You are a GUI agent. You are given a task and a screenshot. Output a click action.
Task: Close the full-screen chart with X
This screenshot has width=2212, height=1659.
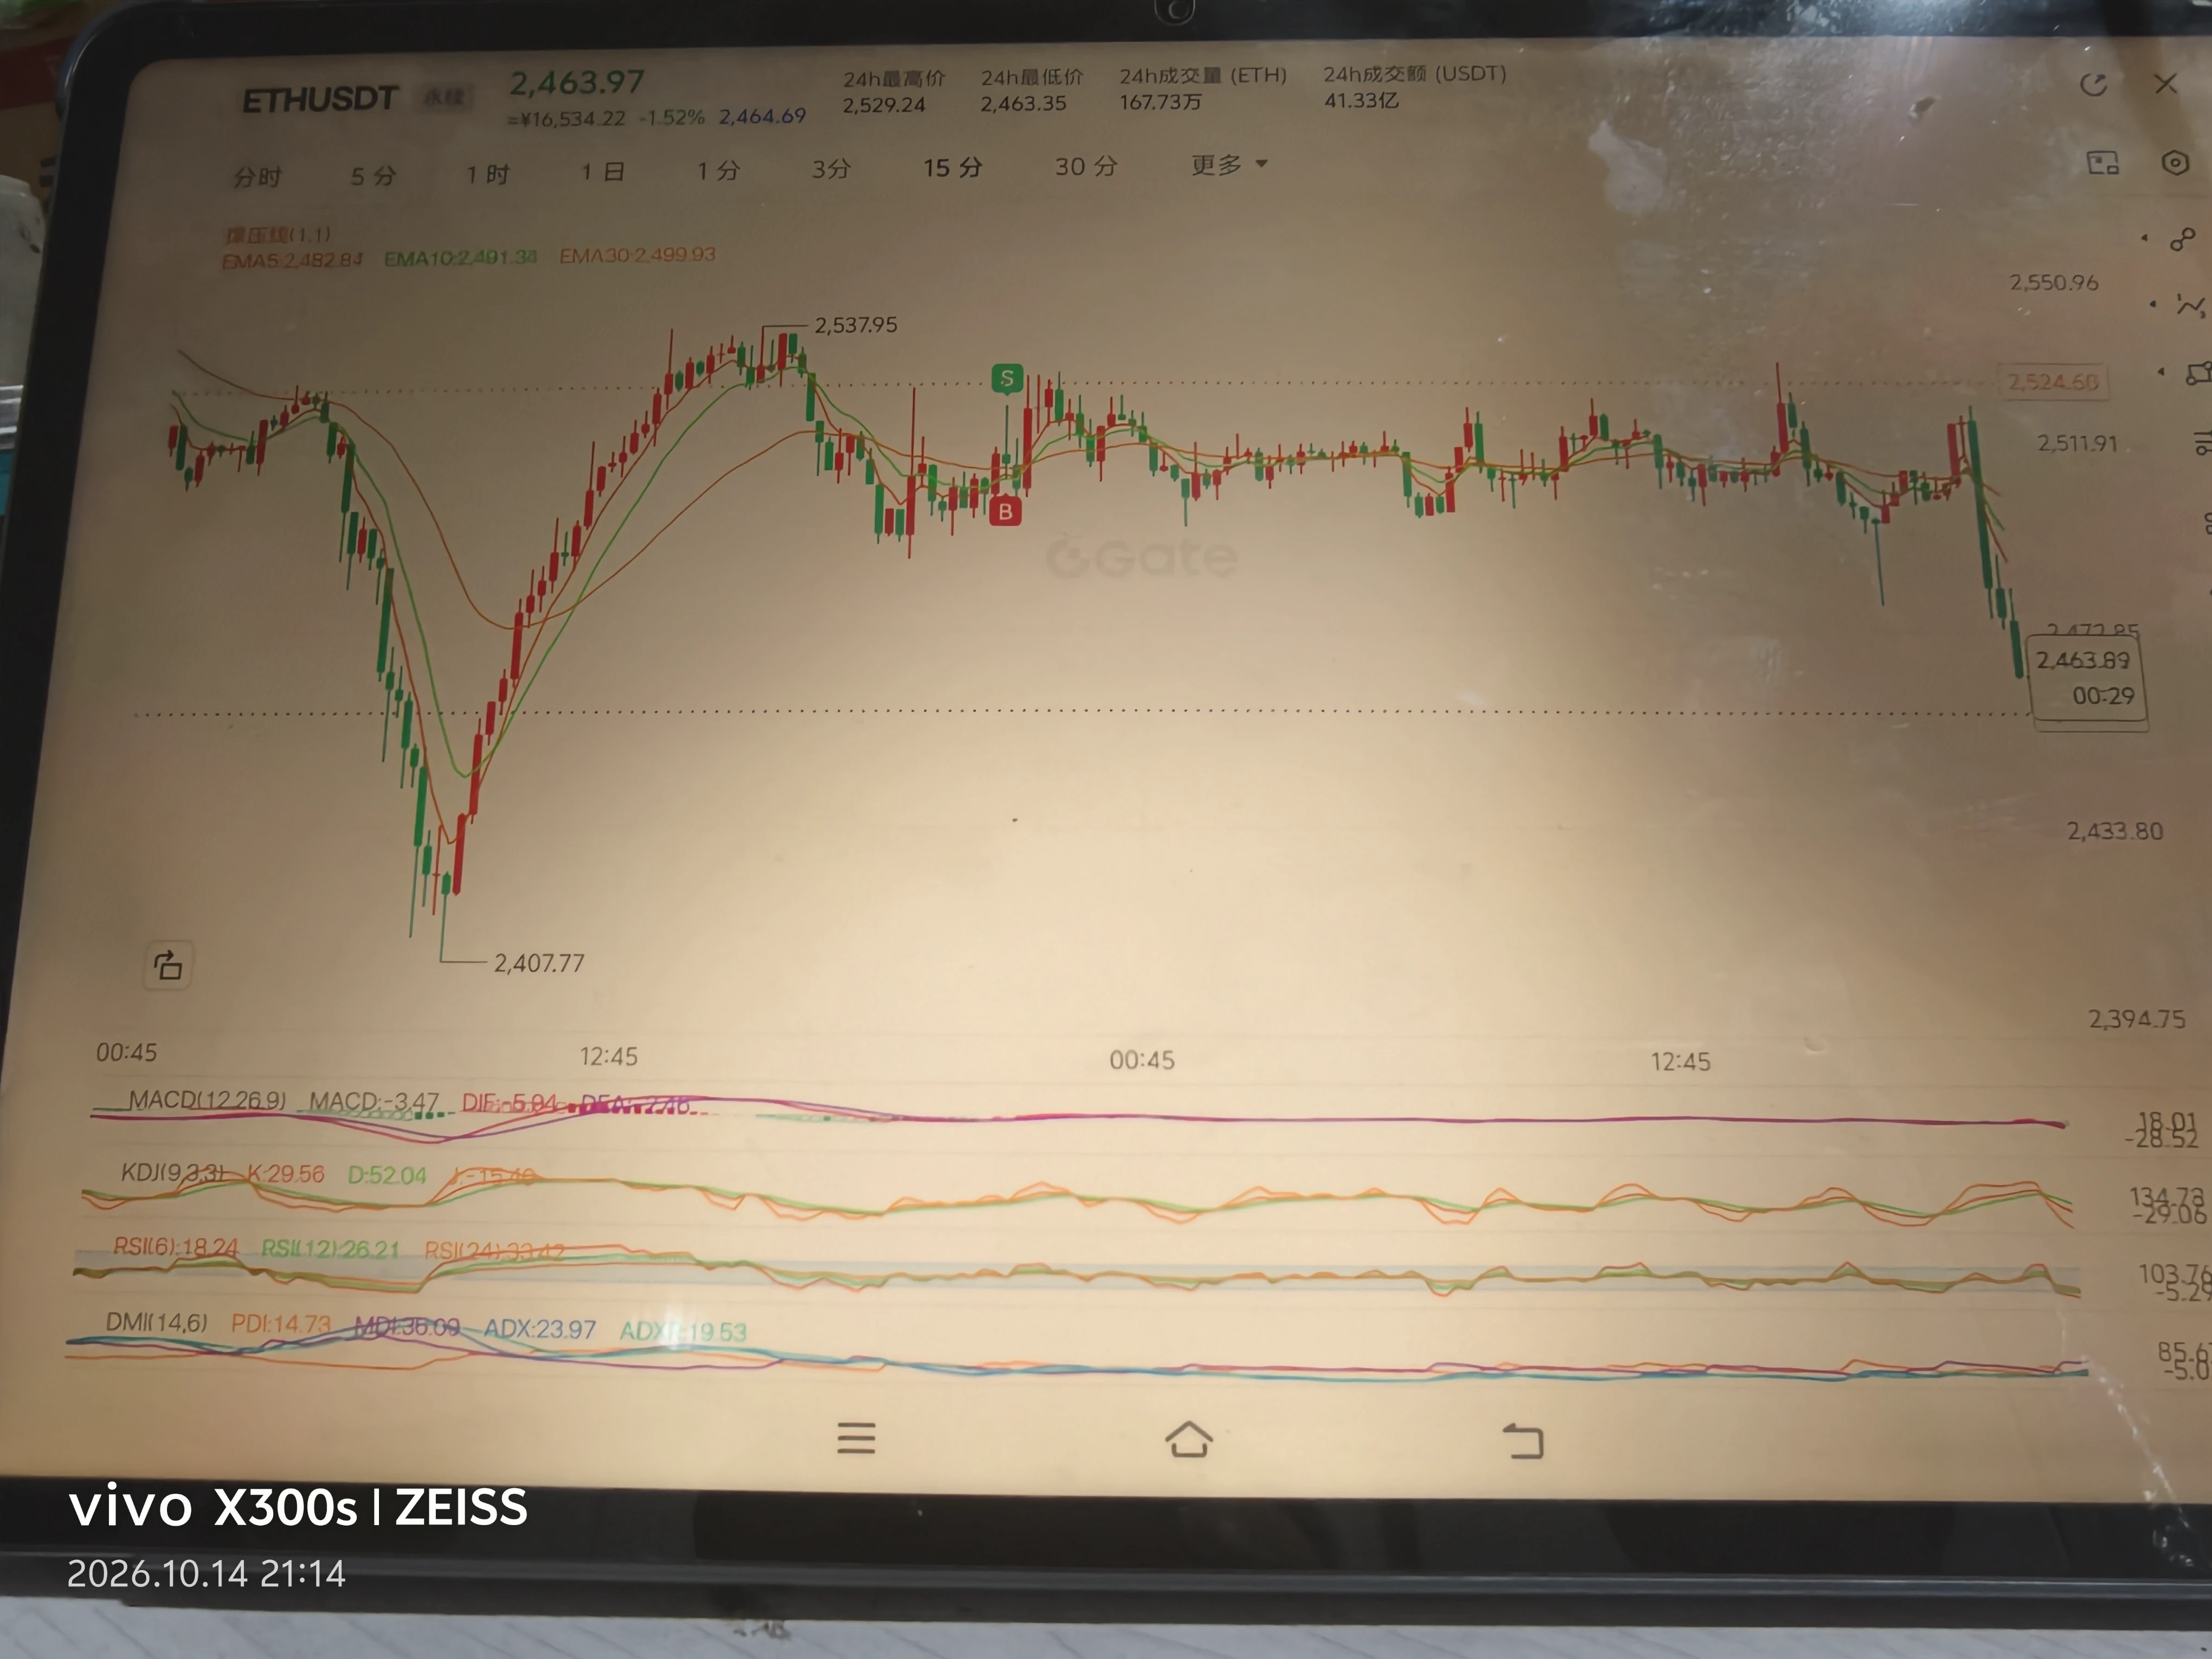point(2166,84)
